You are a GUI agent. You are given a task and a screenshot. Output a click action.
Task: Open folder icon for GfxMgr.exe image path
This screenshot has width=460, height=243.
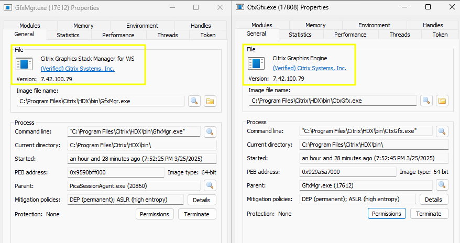(x=210, y=101)
